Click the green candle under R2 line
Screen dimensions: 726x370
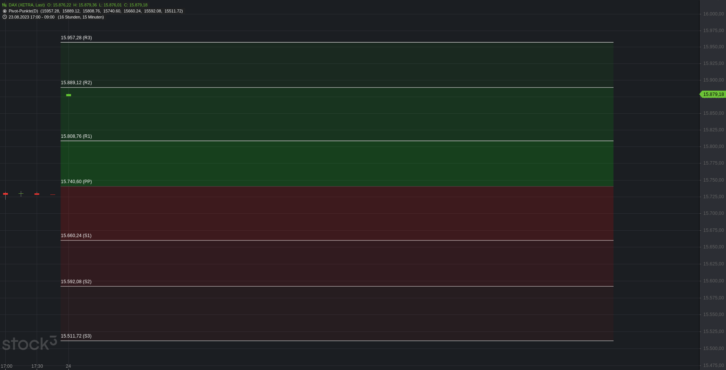[68, 95]
